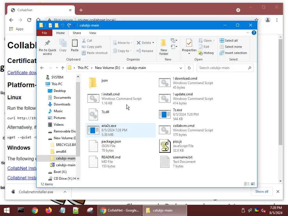Click the Paste clipboard icon
The height and width of the screenshot is (216, 288).
pos(75,45)
